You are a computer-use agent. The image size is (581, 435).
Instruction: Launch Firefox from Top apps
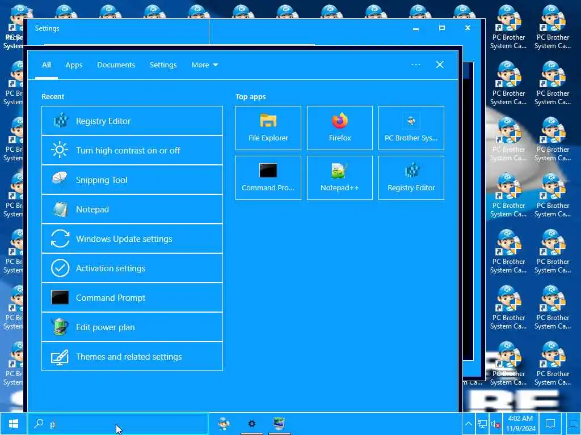point(340,128)
